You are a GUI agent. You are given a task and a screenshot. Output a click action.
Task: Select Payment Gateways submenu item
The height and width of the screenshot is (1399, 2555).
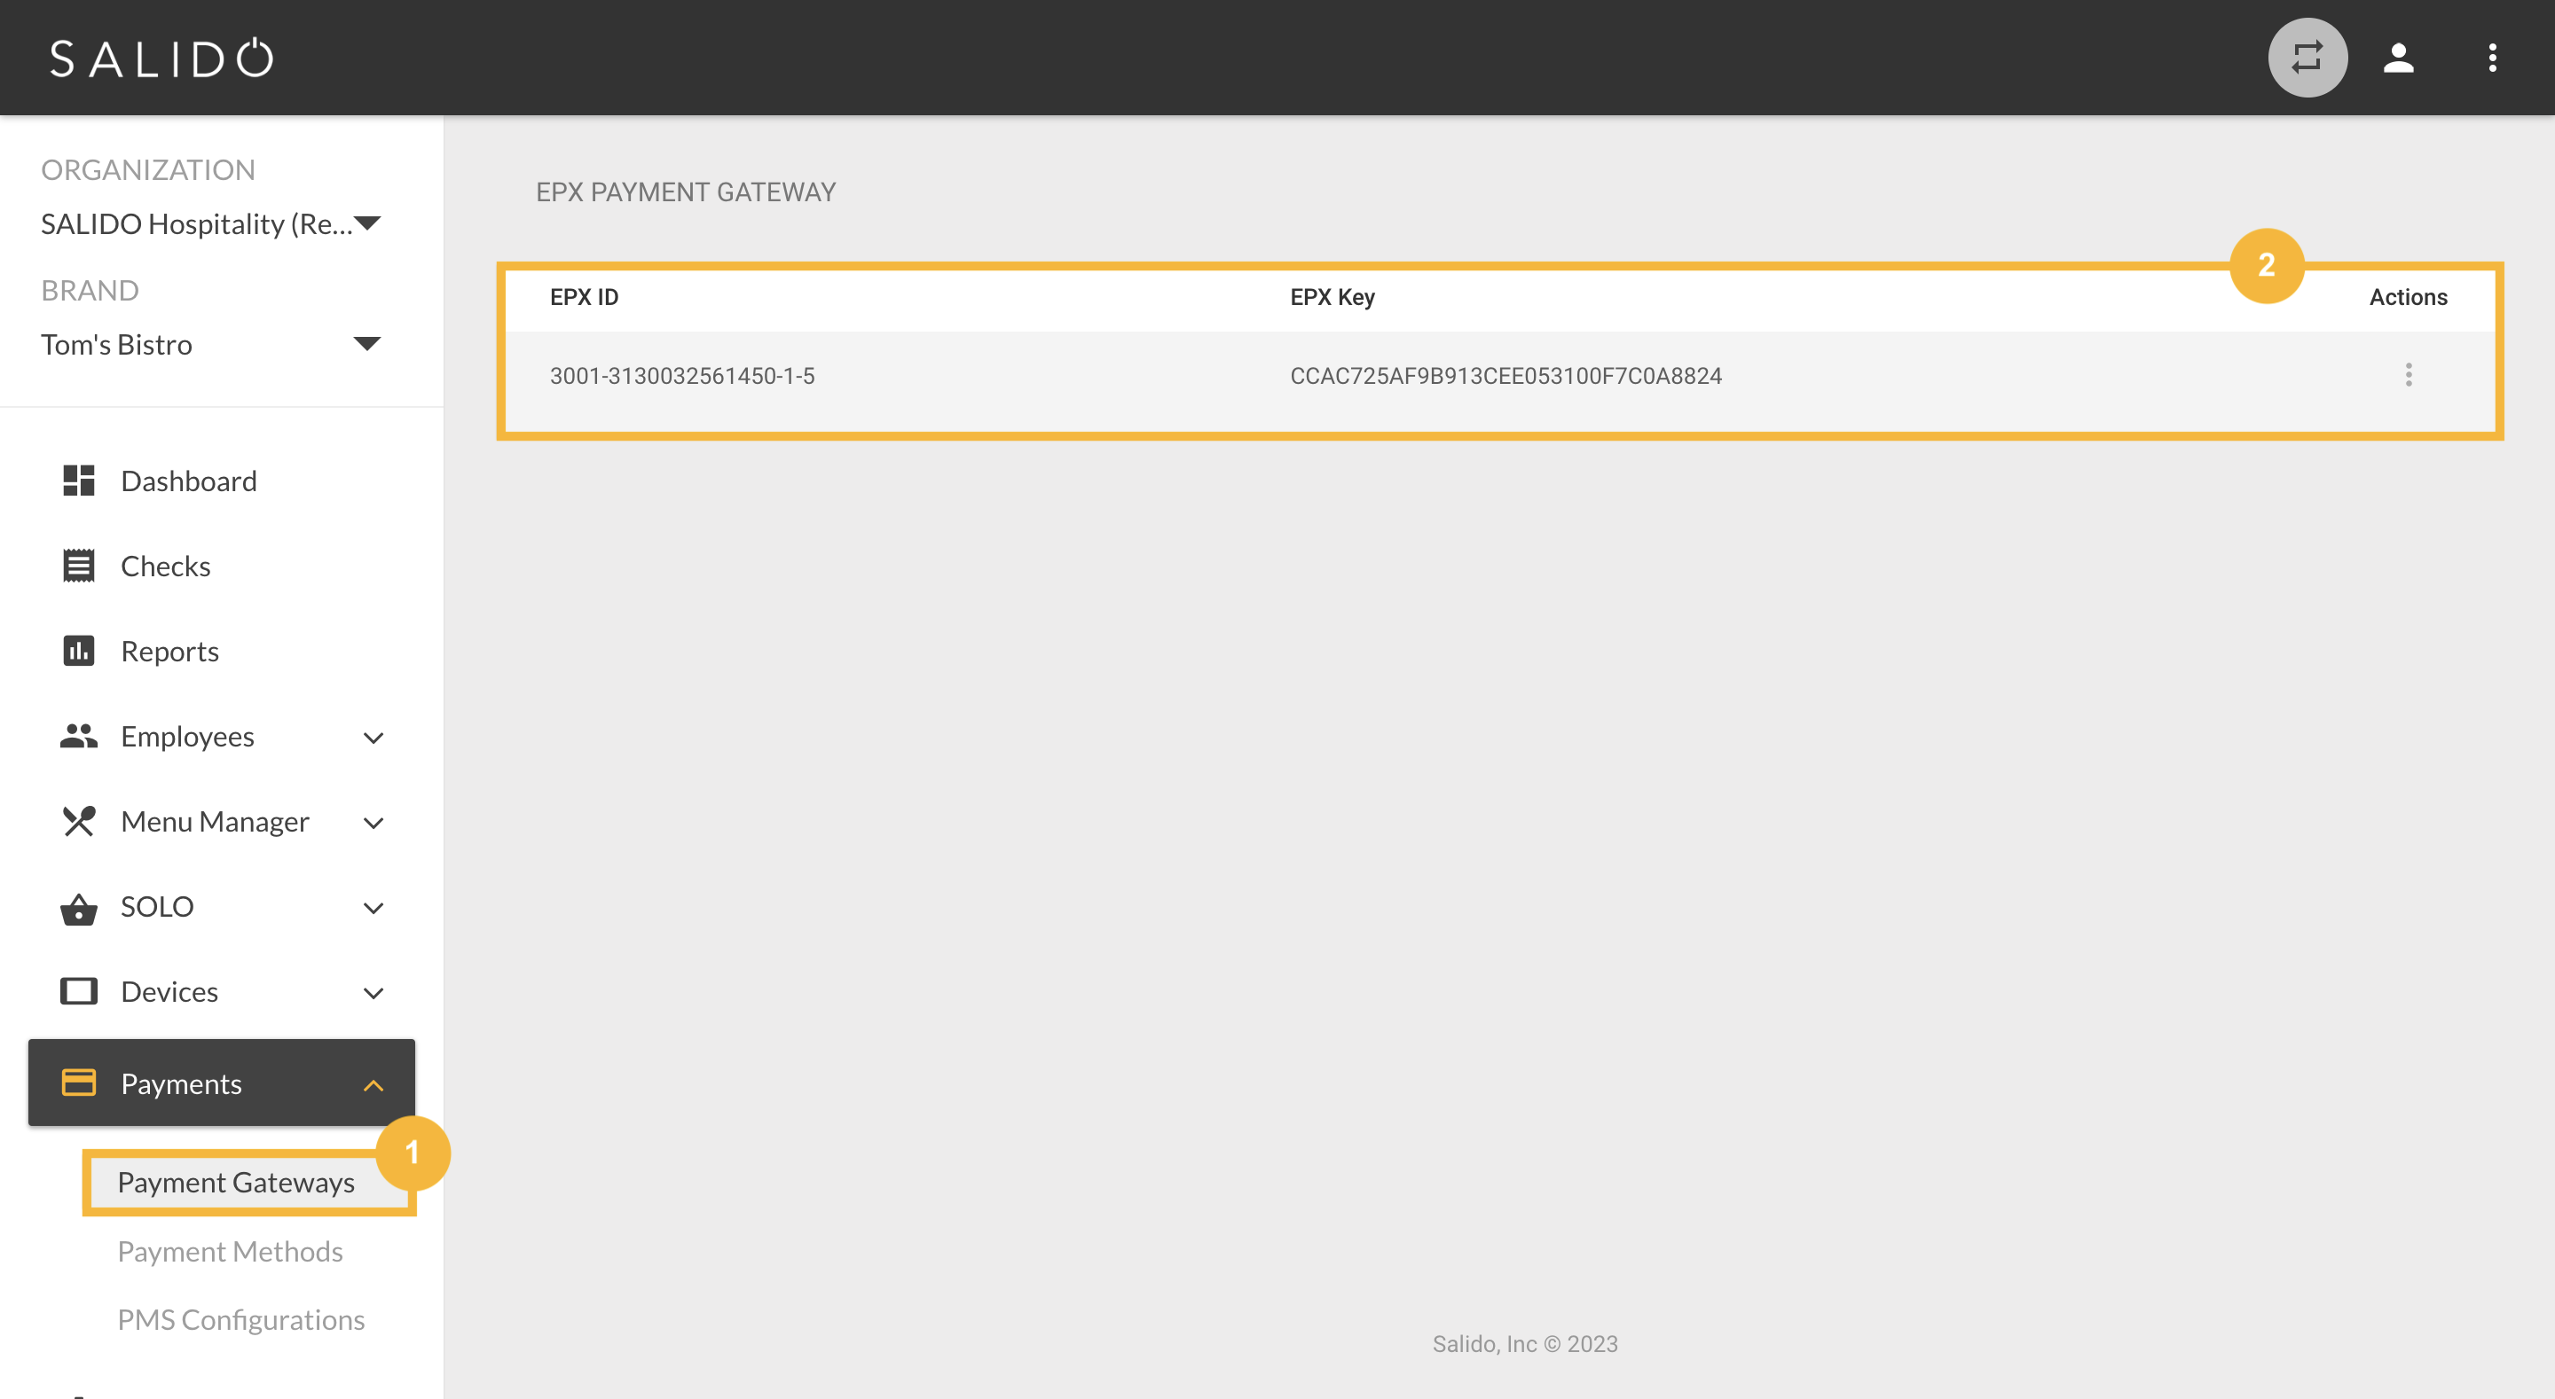coord(236,1183)
